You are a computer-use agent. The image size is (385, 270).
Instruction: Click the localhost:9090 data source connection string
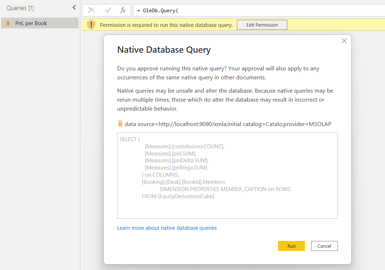pos(228,124)
